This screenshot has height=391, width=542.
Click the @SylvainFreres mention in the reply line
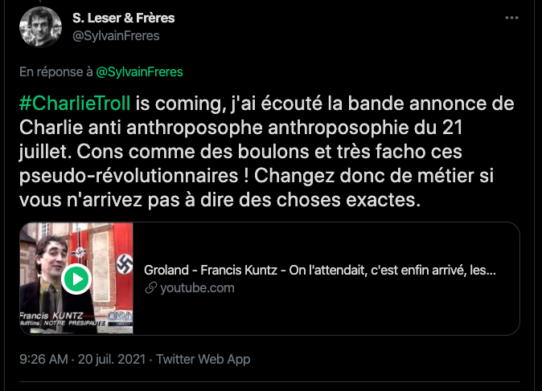139,71
